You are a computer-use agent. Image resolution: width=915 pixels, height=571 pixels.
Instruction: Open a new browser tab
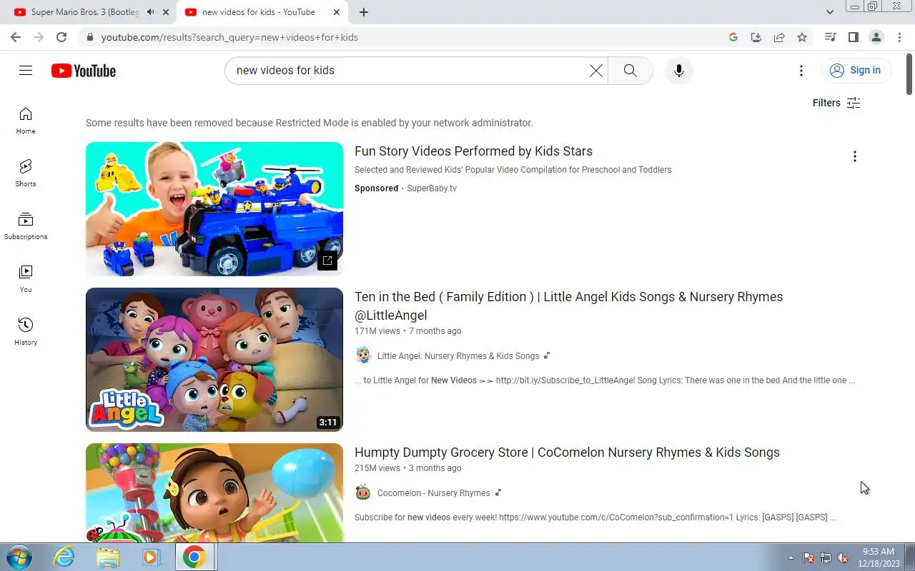point(363,12)
